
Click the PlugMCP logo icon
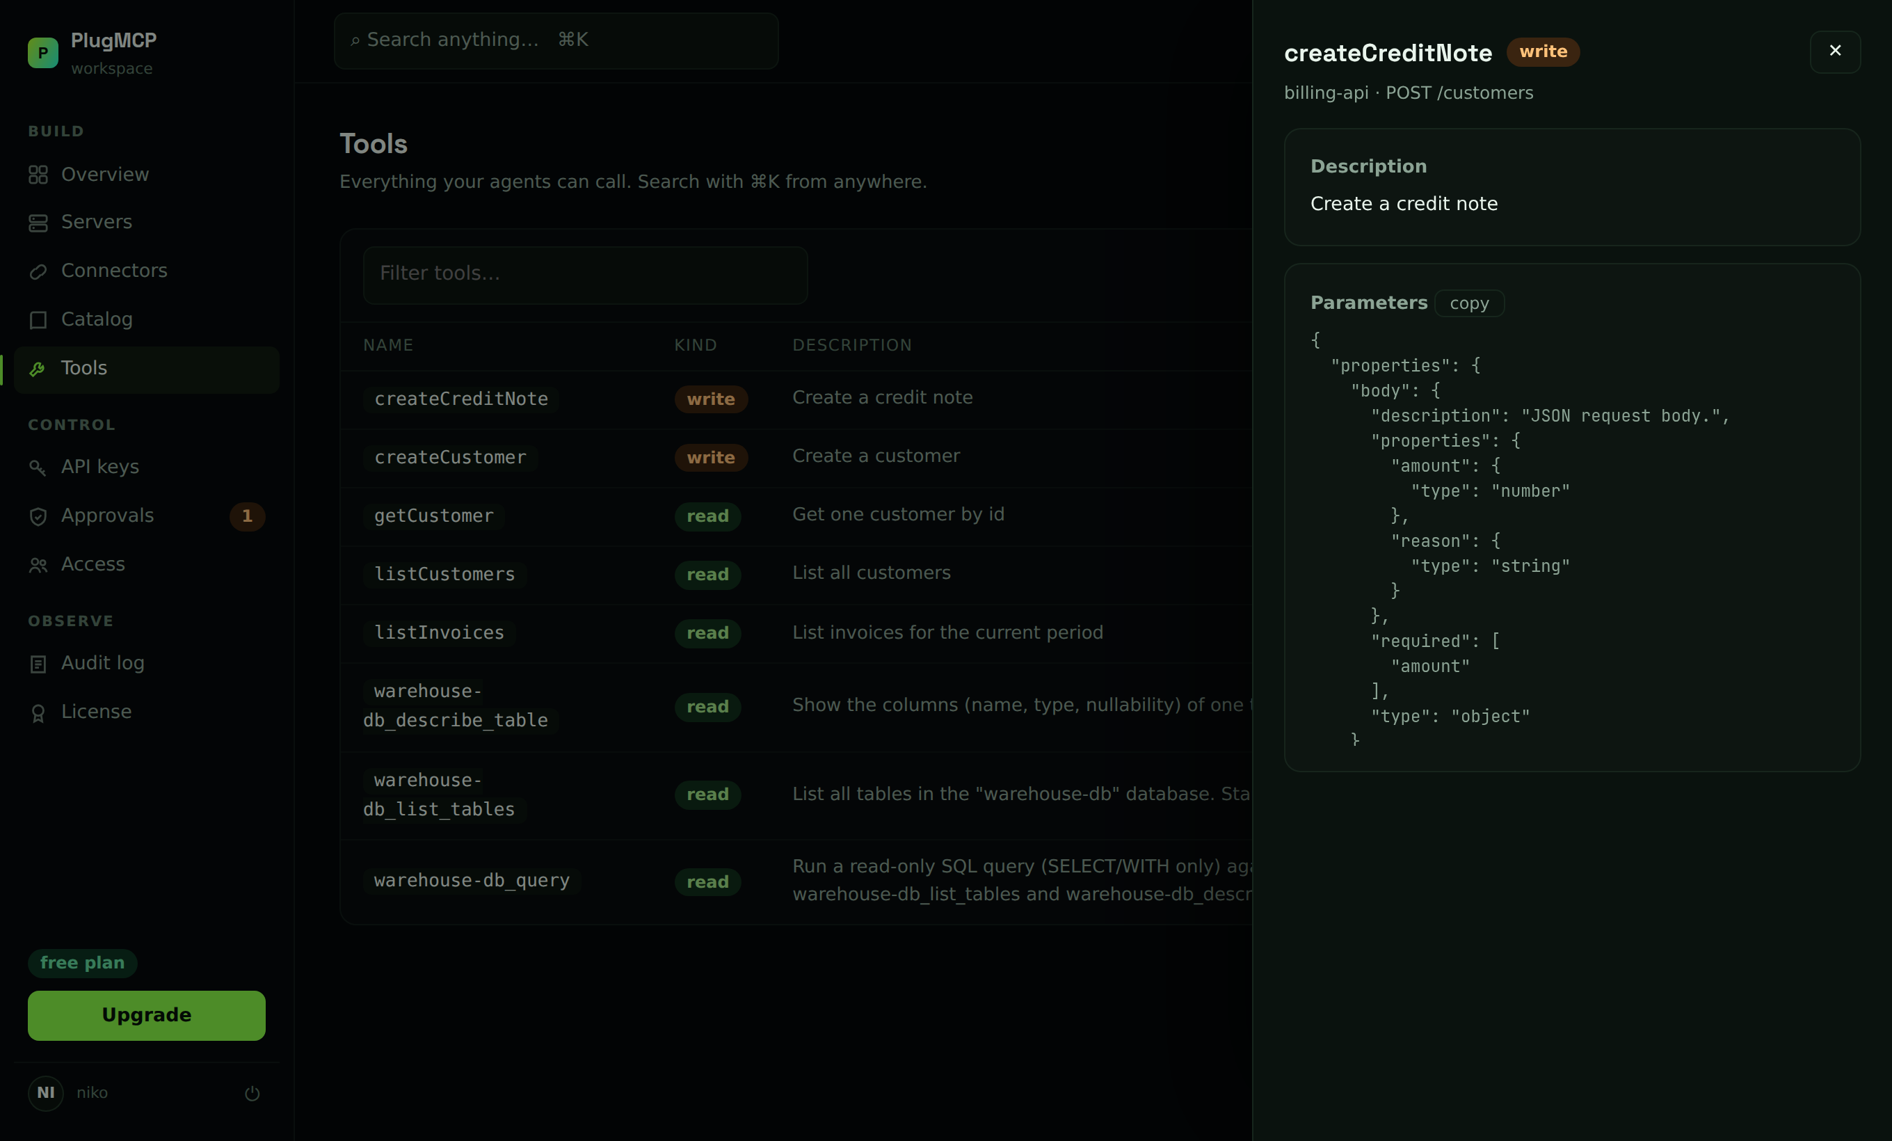click(x=43, y=53)
